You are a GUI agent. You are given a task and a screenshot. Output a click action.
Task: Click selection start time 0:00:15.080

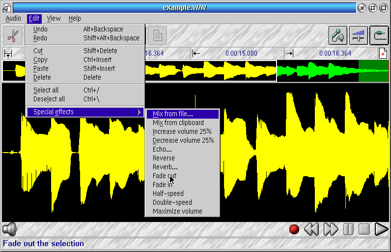click(241, 54)
